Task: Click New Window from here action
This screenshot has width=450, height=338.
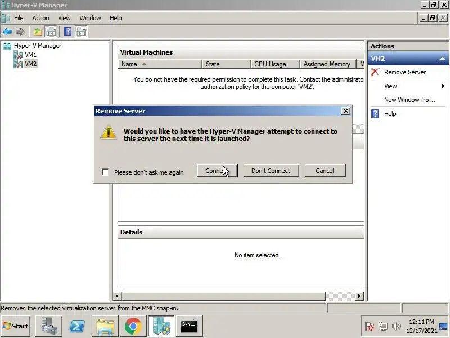Action: pyautogui.click(x=409, y=100)
